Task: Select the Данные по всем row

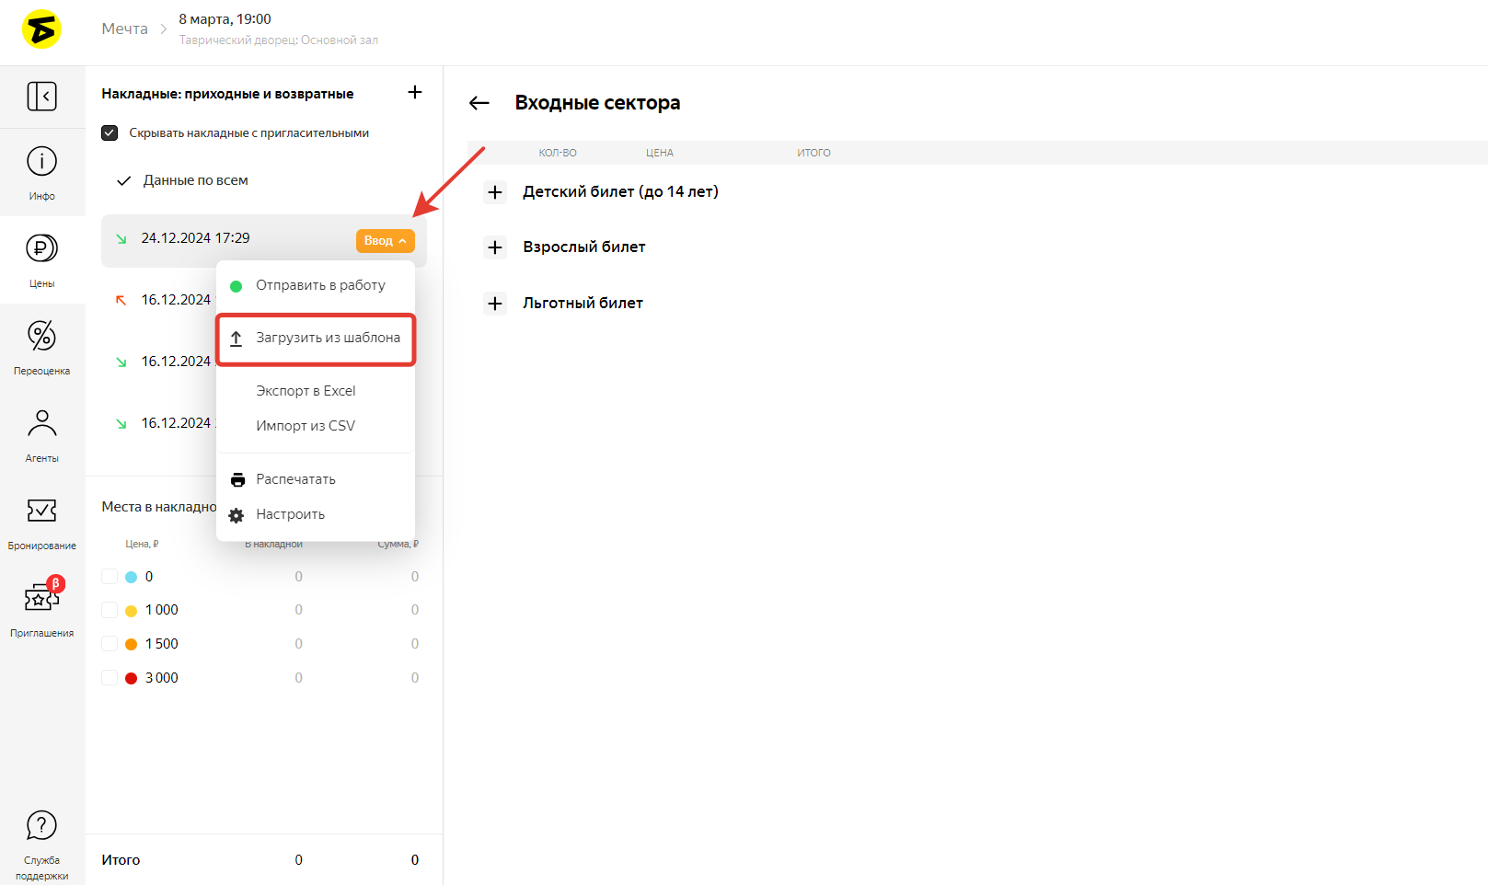Action: pyautogui.click(x=195, y=180)
